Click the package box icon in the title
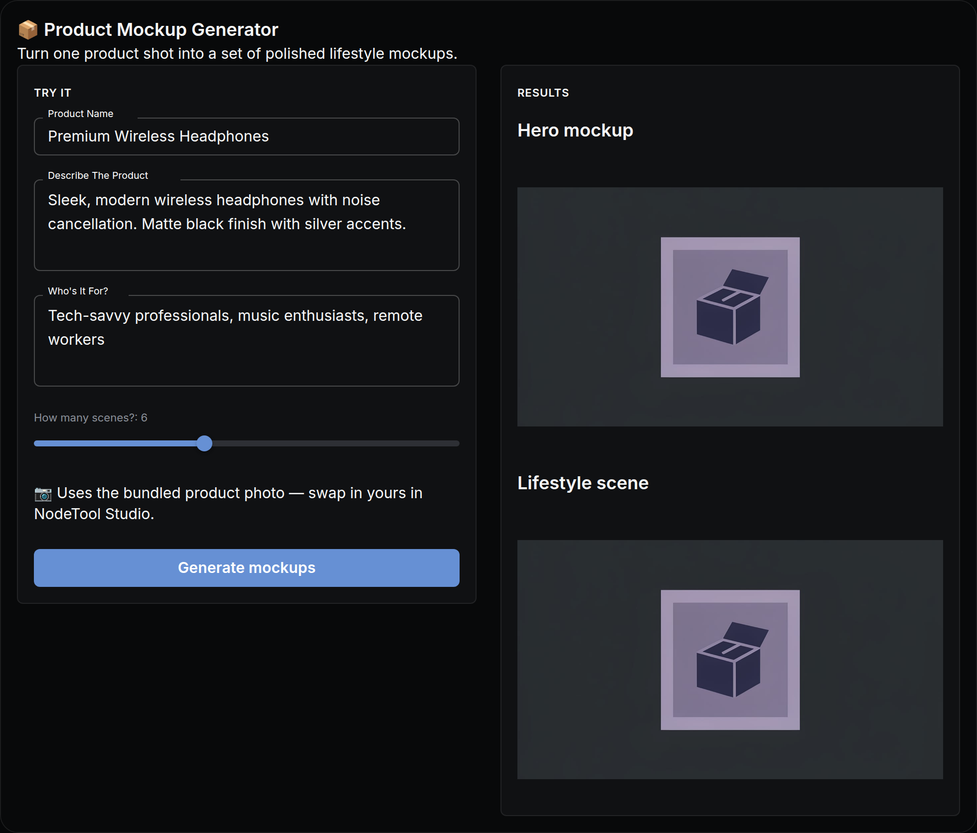 pos(28,30)
